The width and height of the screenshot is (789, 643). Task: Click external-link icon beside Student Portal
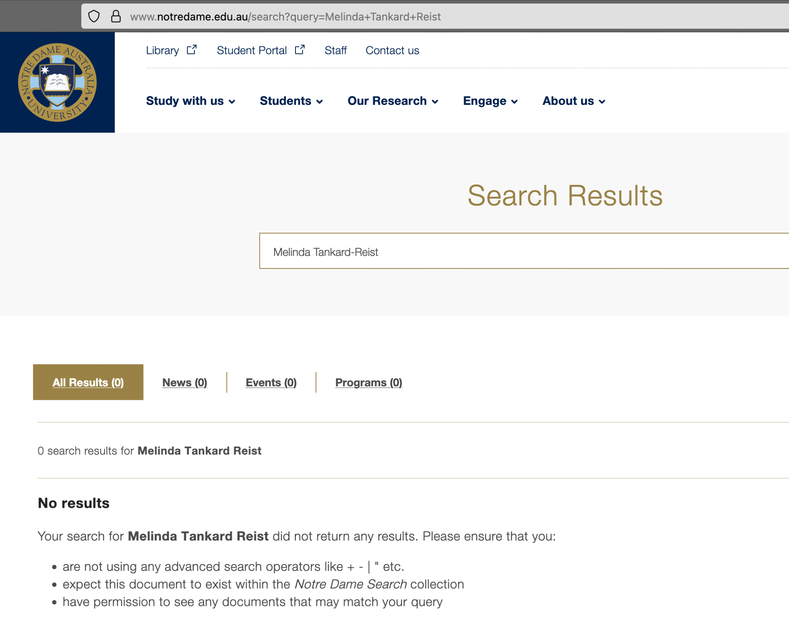pos(300,50)
